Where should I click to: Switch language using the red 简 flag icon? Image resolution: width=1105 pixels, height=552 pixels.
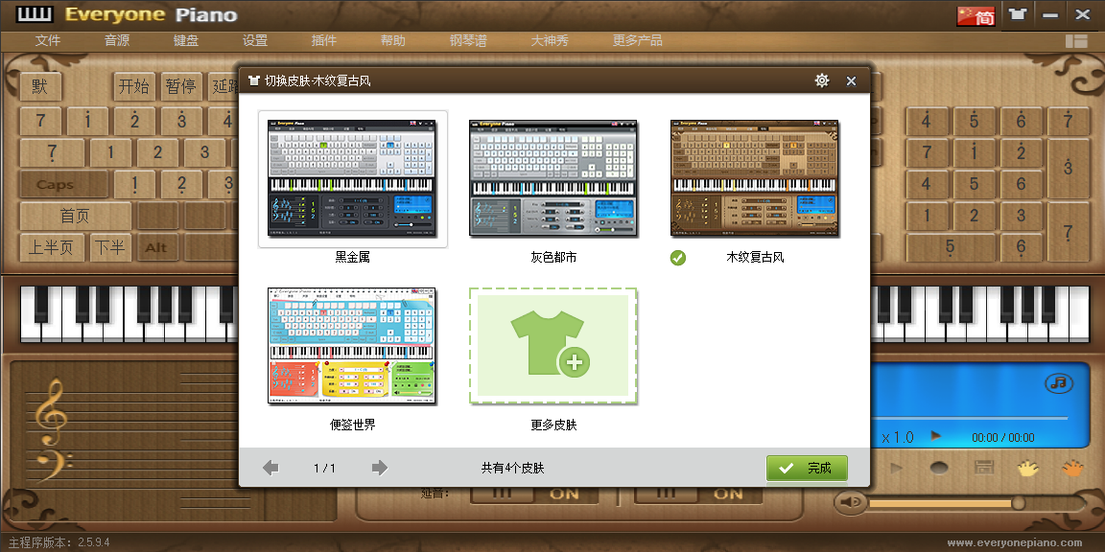[975, 14]
